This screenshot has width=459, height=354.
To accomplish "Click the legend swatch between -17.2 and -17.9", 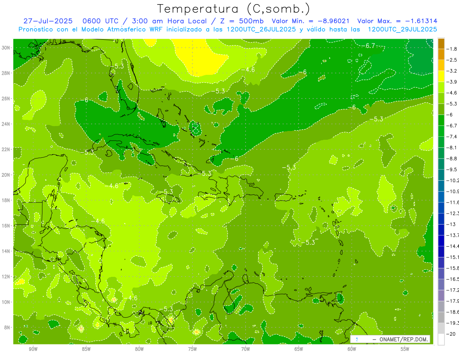I will [441, 296].
